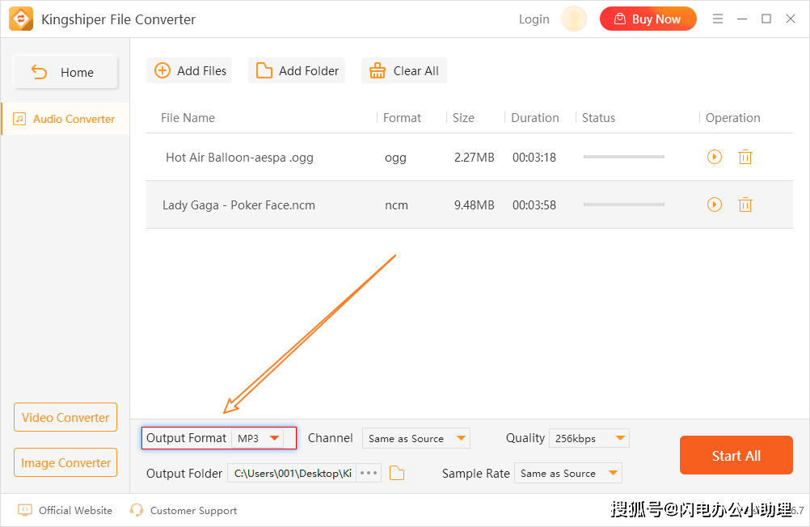
Task: Sort by File Name column header
Action: [188, 118]
